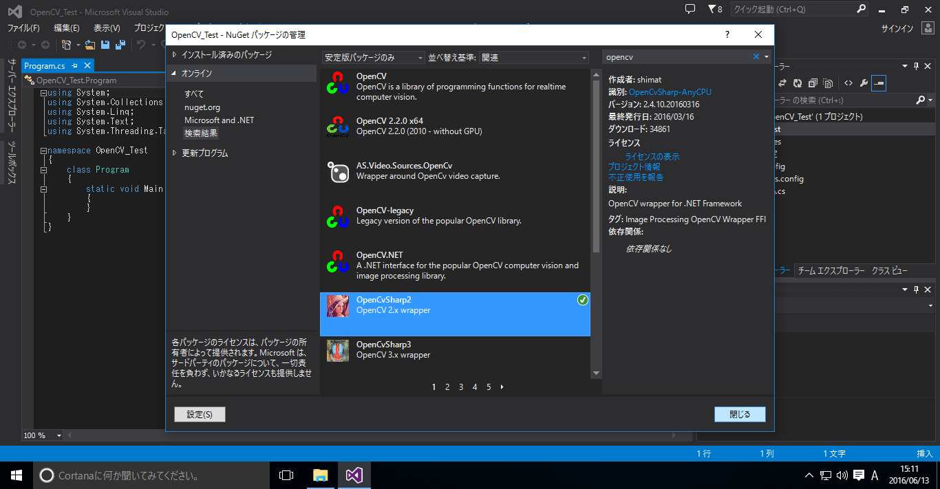Clear the opencv search with the X icon
Screen dimensions: 940x489
click(x=756, y=57)
